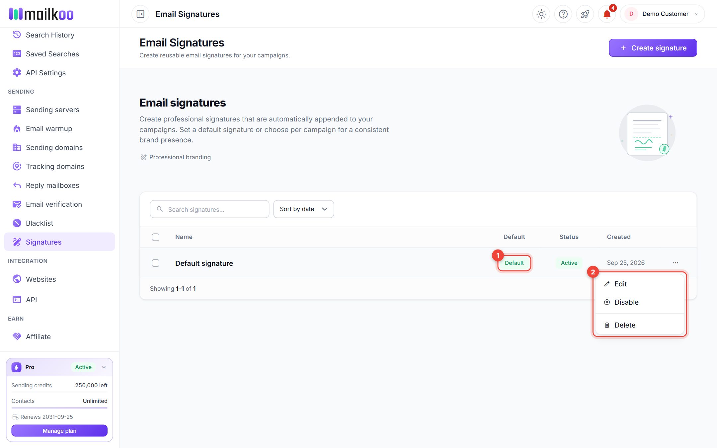
Task: Focus the Search signatures input field
Action: 209,209
